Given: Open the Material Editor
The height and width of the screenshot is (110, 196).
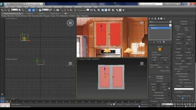Looking at the screenshot, I should 113,10.
